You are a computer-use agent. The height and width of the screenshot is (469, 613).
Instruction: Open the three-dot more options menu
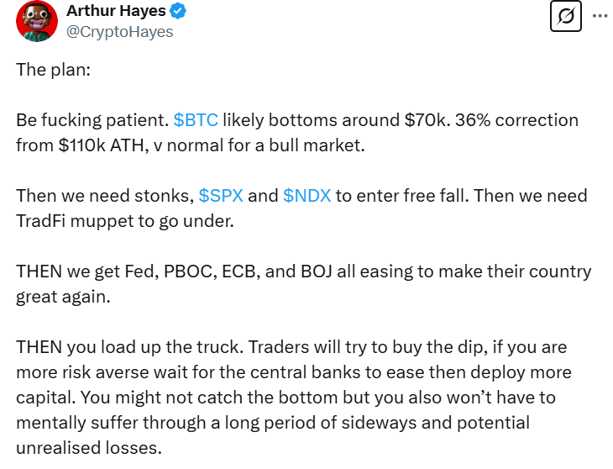(600, 16)
